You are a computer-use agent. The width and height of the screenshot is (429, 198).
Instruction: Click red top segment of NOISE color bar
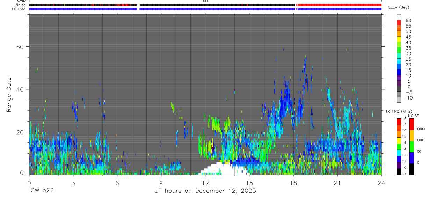click(412, 124)
